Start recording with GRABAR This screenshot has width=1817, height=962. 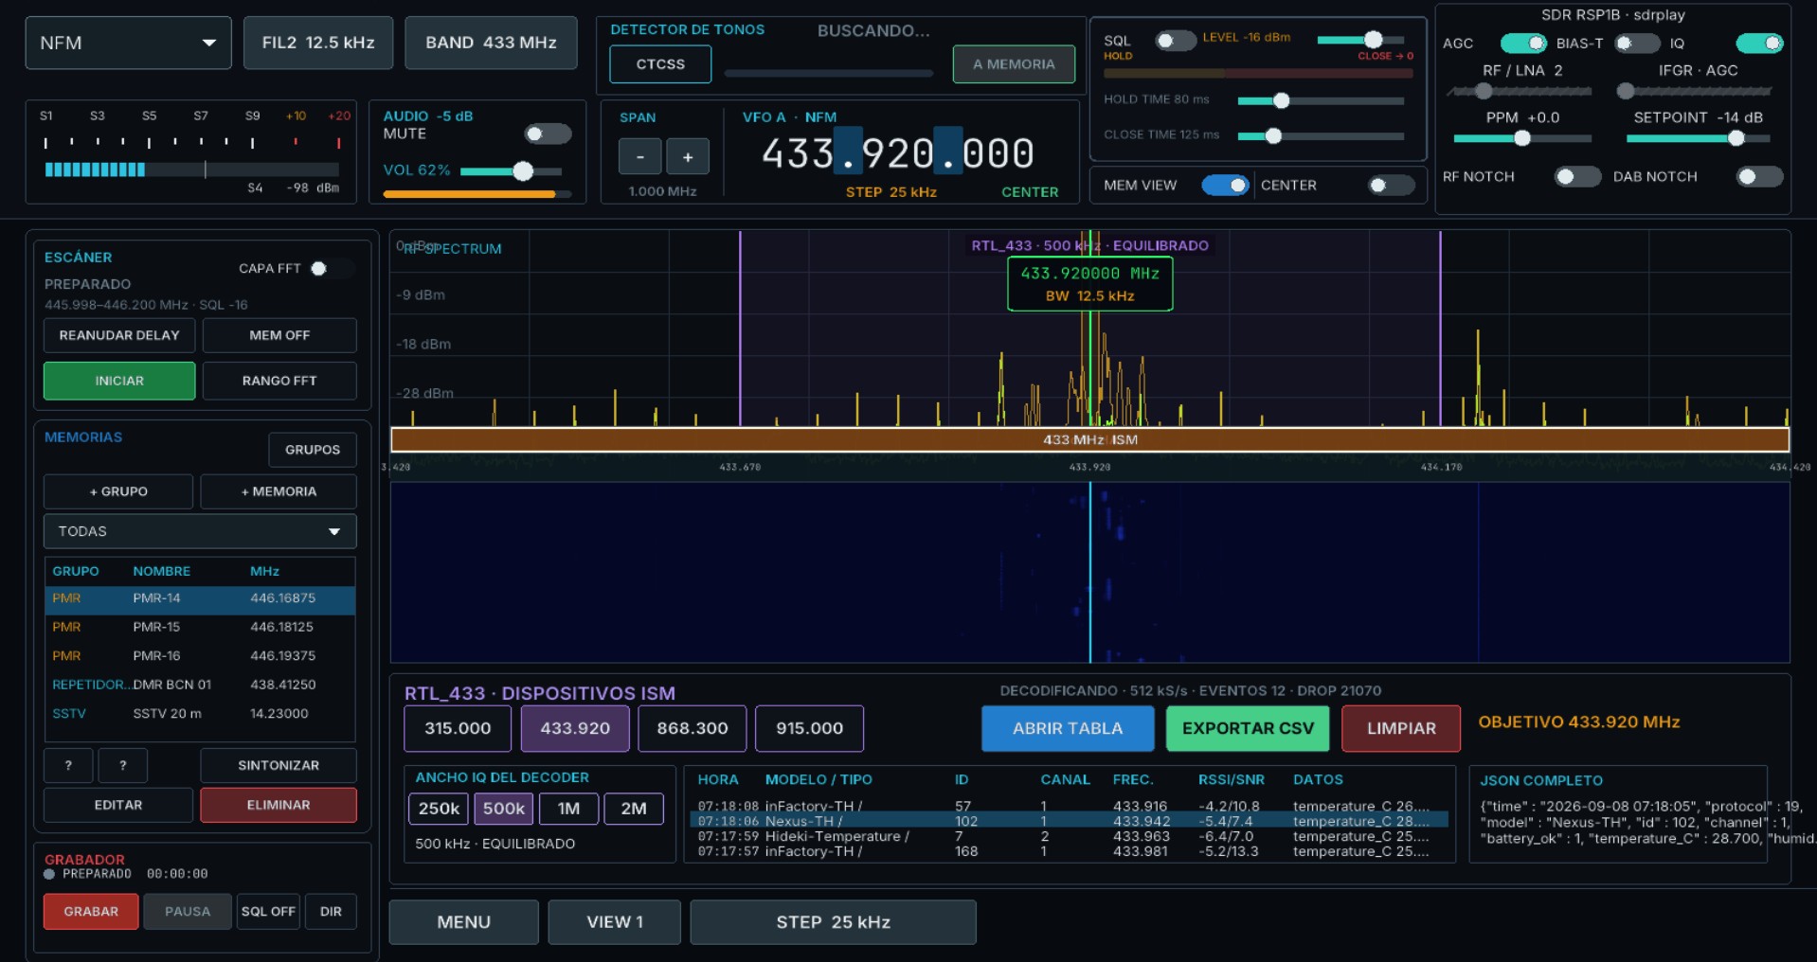[91, 912]
